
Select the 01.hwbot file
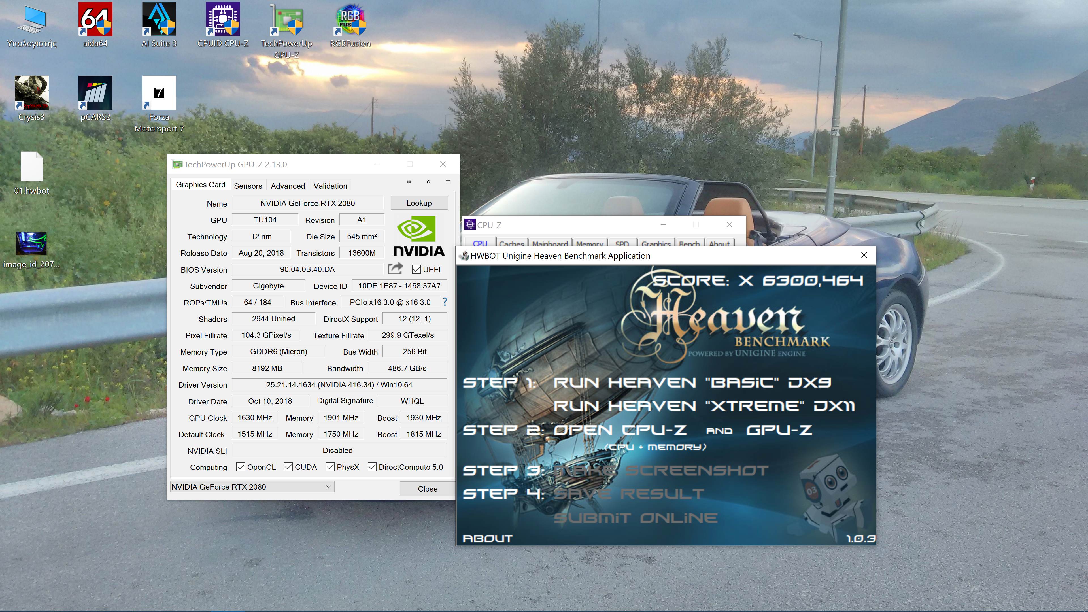click(x=32, y=173)
